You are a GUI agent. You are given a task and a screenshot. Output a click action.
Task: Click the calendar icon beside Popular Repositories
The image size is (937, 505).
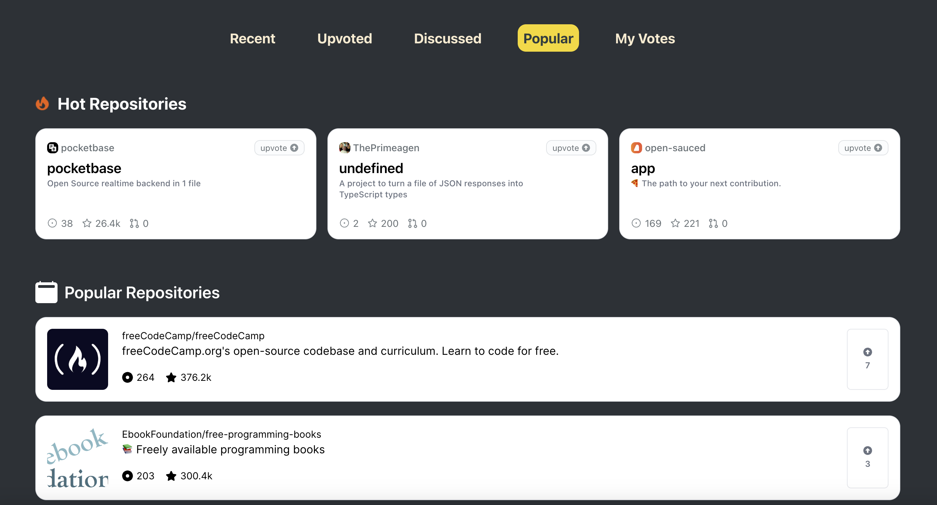pos(46,292)
